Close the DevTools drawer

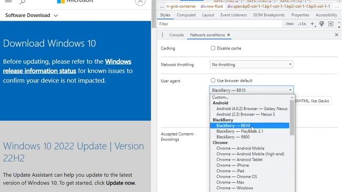click(337, 35)
